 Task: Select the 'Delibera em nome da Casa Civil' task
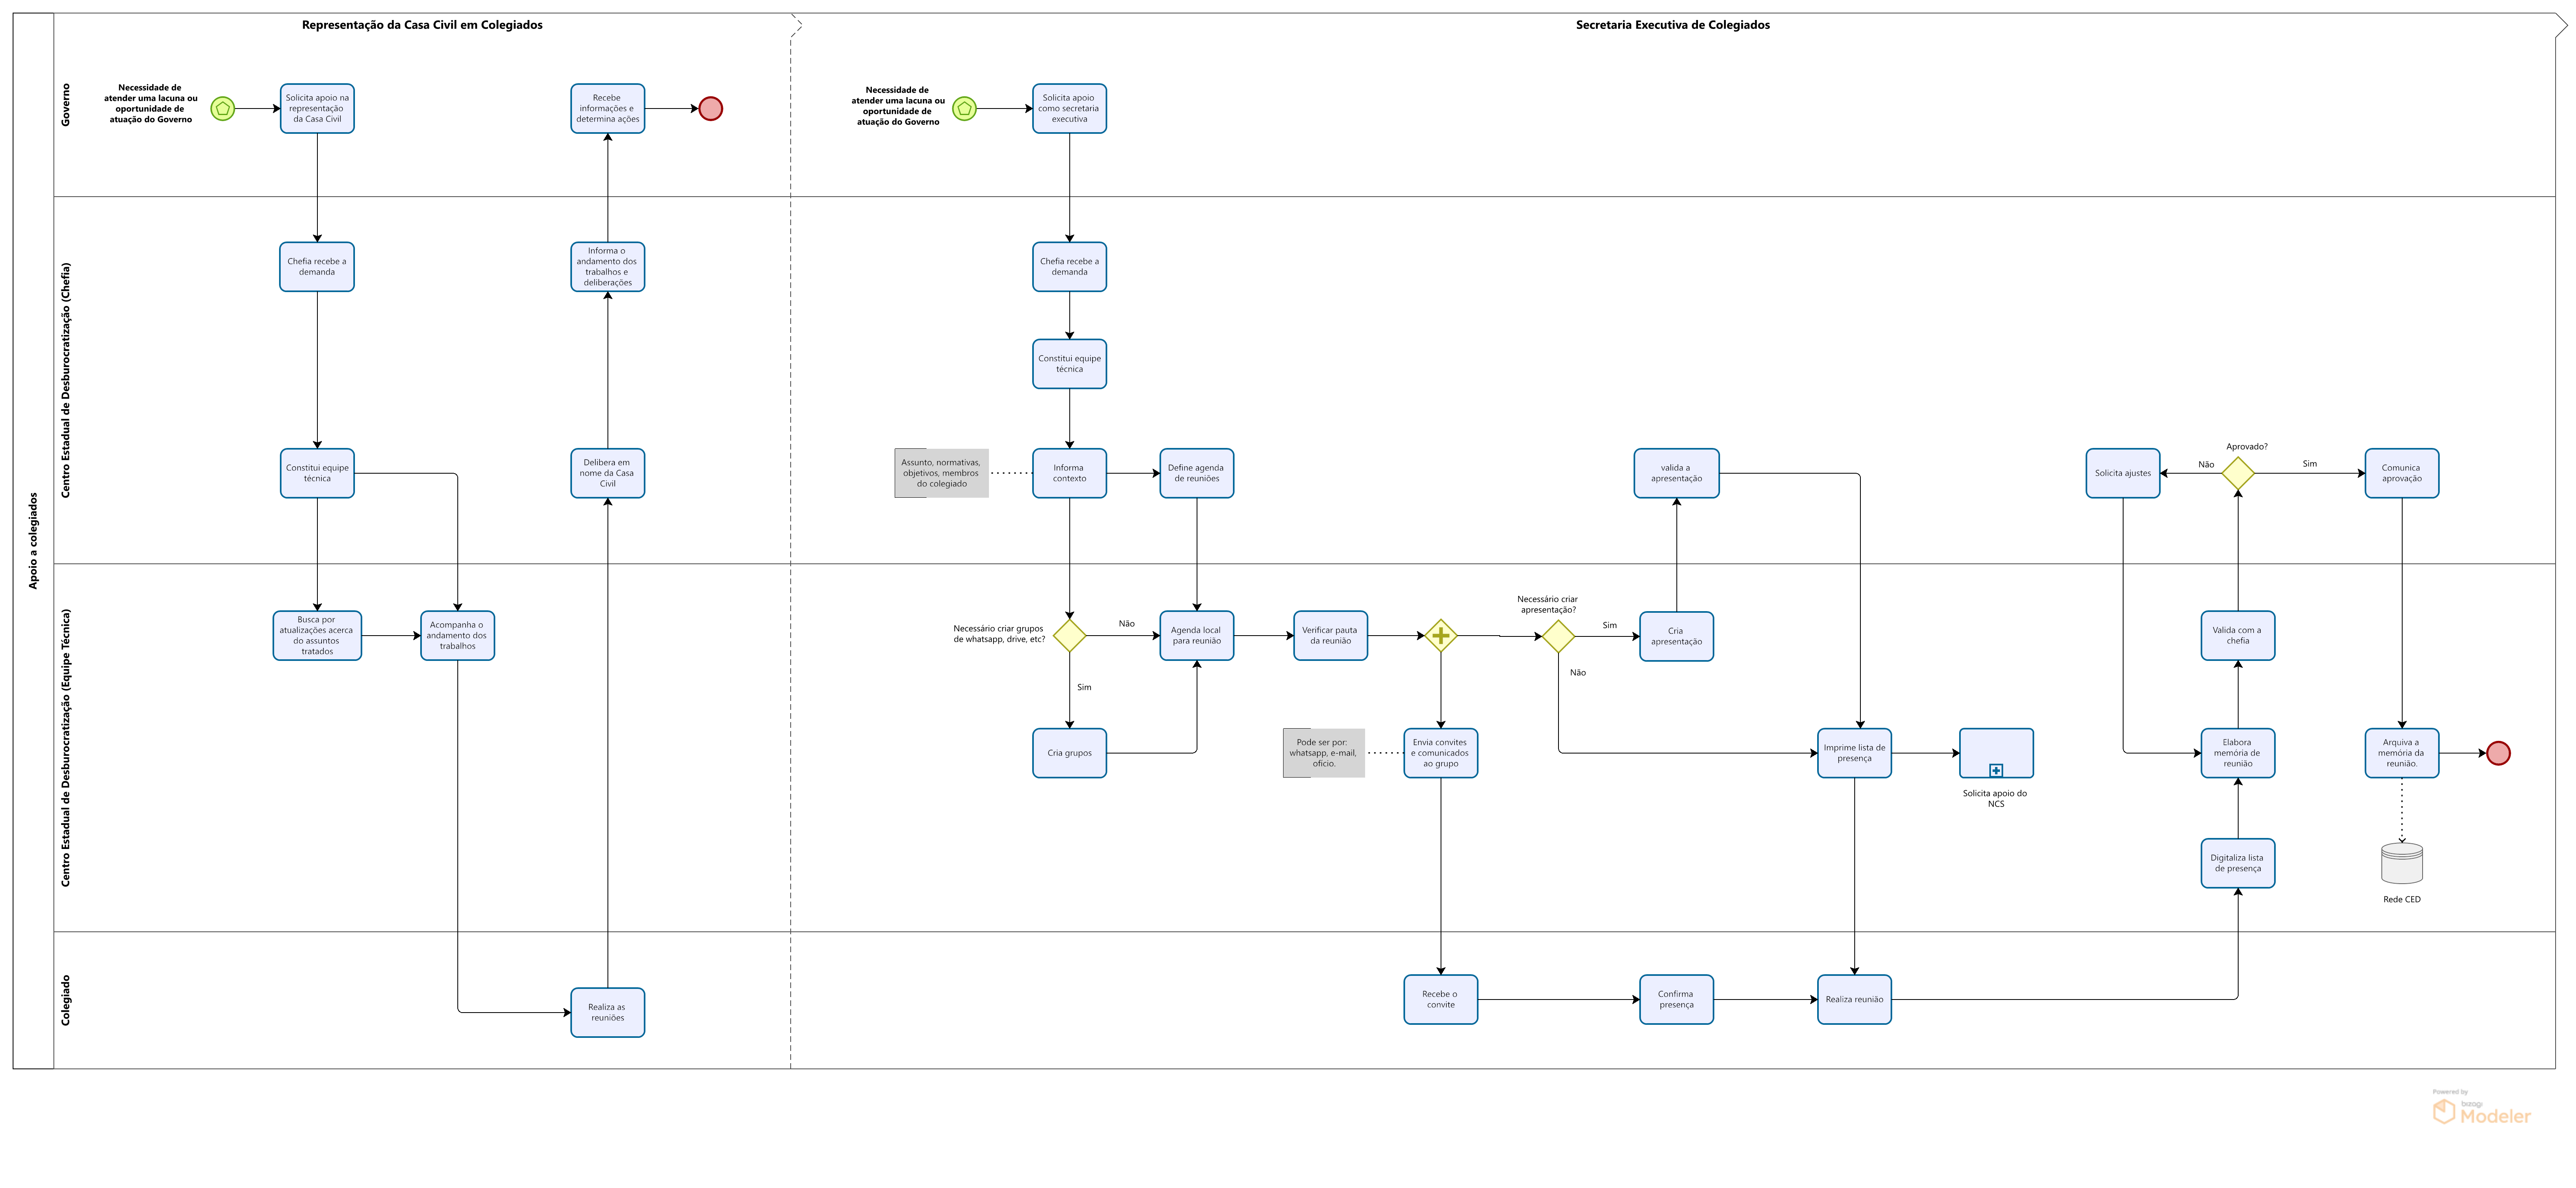(x=608, y=473)
